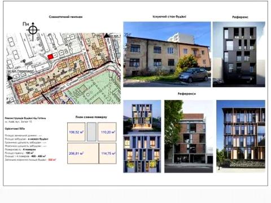Click the black arrow at the map's left edge
This screenshot has height=203, width=271.
tap(10, 78)
